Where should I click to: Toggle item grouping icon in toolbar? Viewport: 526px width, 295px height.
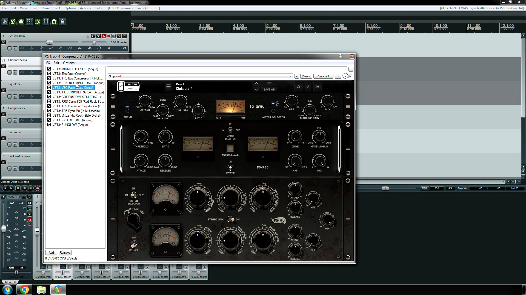point(21,22)
